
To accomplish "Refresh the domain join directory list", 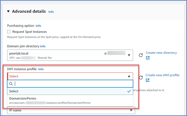I will point(141,55).
